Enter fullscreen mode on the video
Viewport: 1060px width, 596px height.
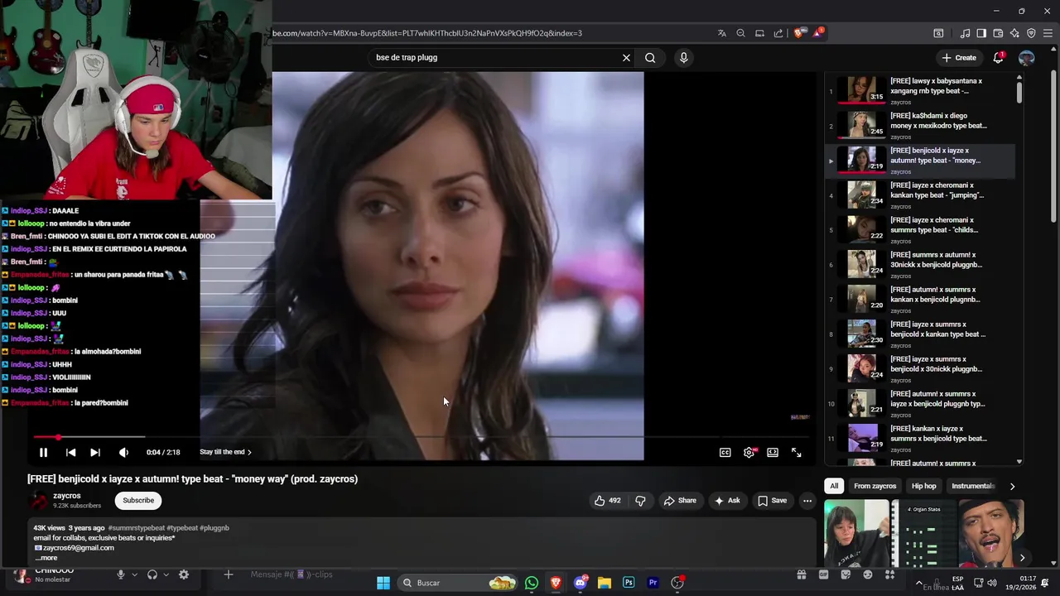coord(796,452)
